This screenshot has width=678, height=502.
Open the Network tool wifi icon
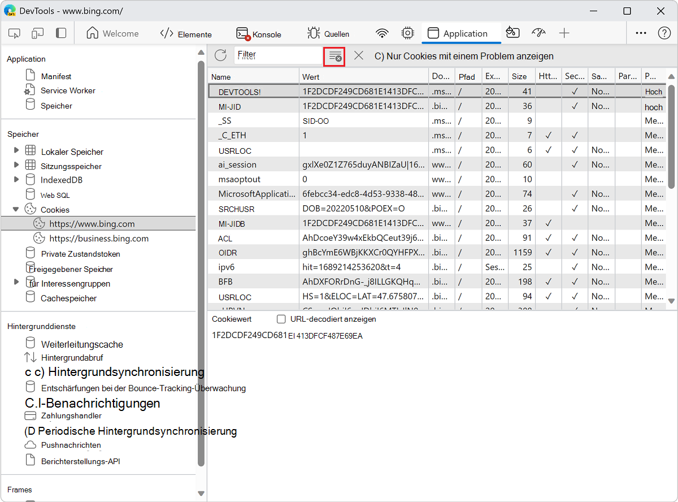(383, 33)
